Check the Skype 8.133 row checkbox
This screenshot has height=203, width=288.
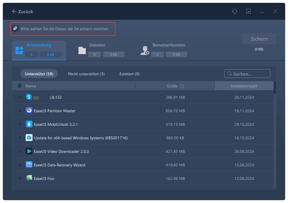(20, 97)
